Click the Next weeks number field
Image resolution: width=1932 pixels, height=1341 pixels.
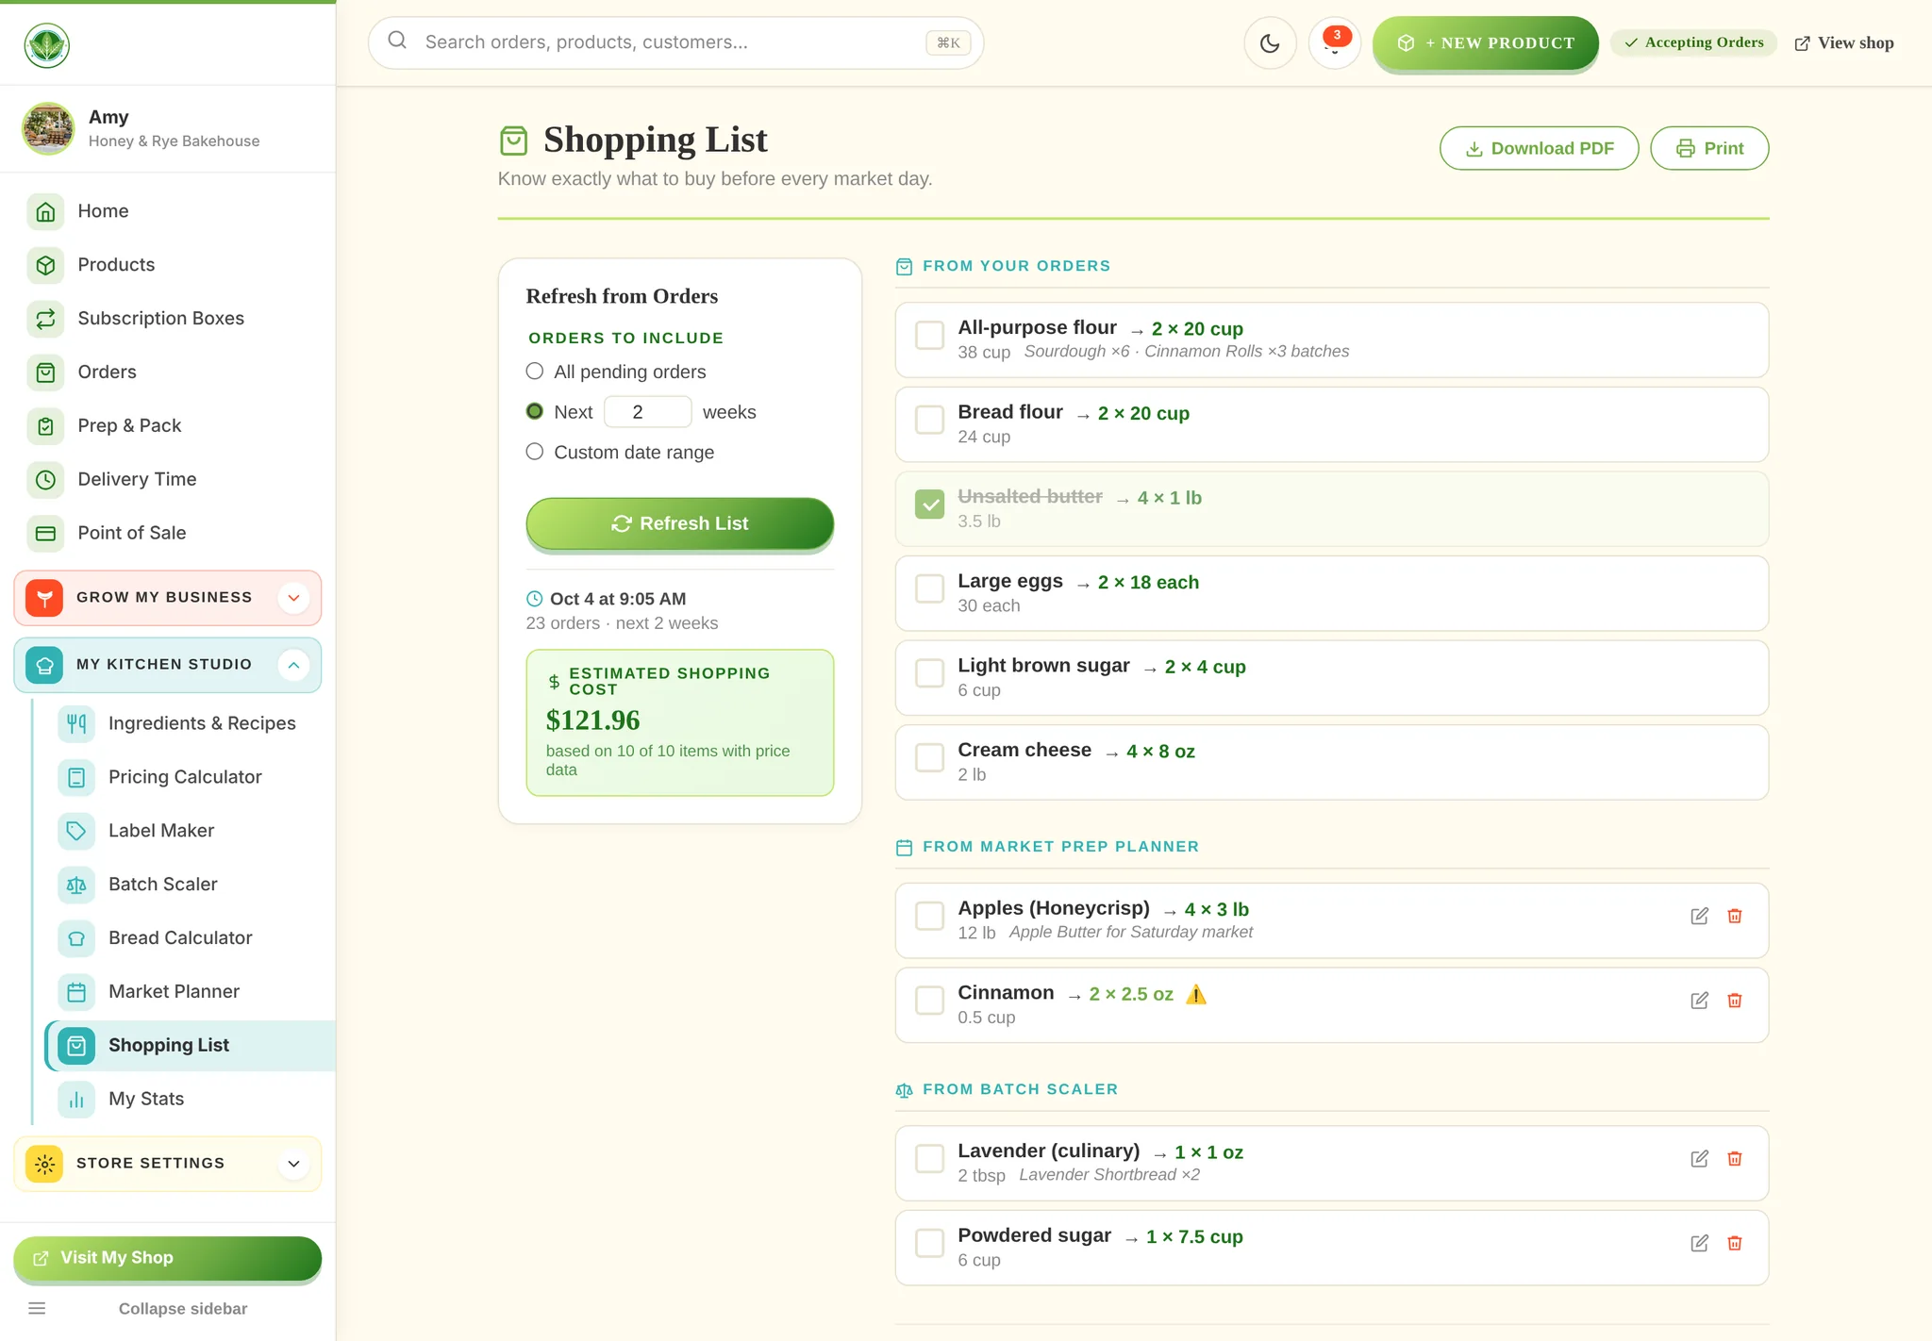click(x=647, y=412)
